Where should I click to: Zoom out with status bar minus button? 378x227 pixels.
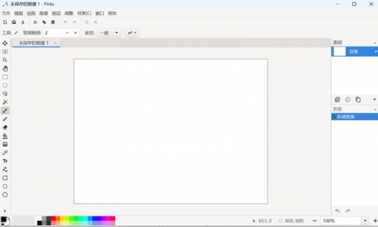click(x=314, y=221)
